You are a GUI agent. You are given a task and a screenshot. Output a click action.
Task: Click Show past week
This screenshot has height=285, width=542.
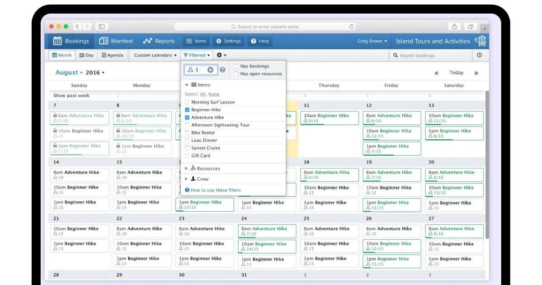coord(71,95)
